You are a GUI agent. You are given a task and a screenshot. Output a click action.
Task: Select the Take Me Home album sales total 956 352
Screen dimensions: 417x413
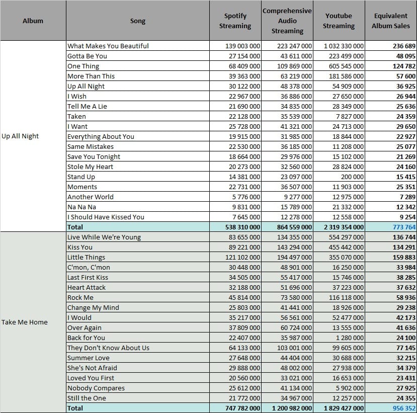click(x=391, y=408)
